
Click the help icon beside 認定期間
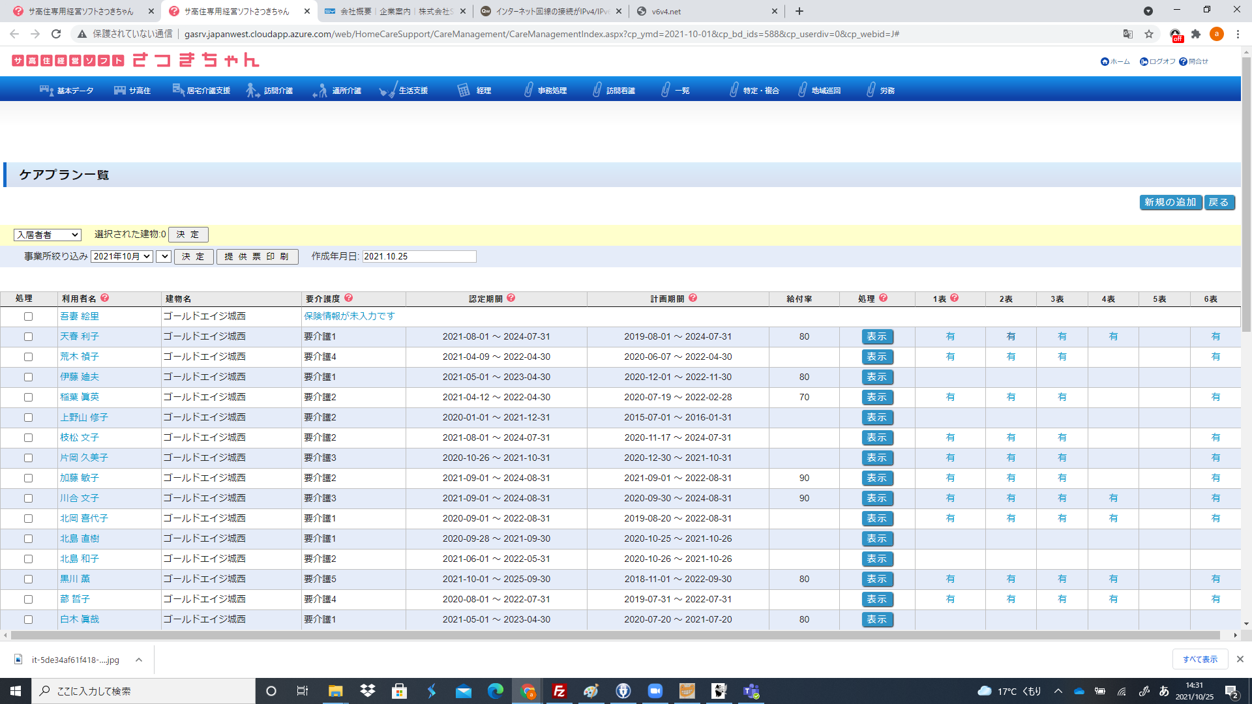(511, 298)
